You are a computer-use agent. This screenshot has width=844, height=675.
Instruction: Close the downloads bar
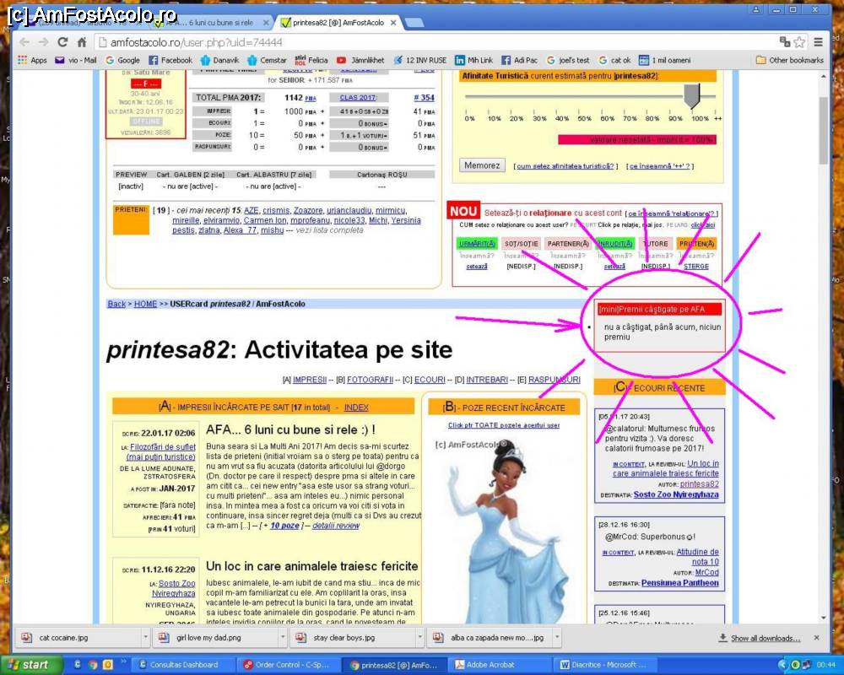[816, 637]
